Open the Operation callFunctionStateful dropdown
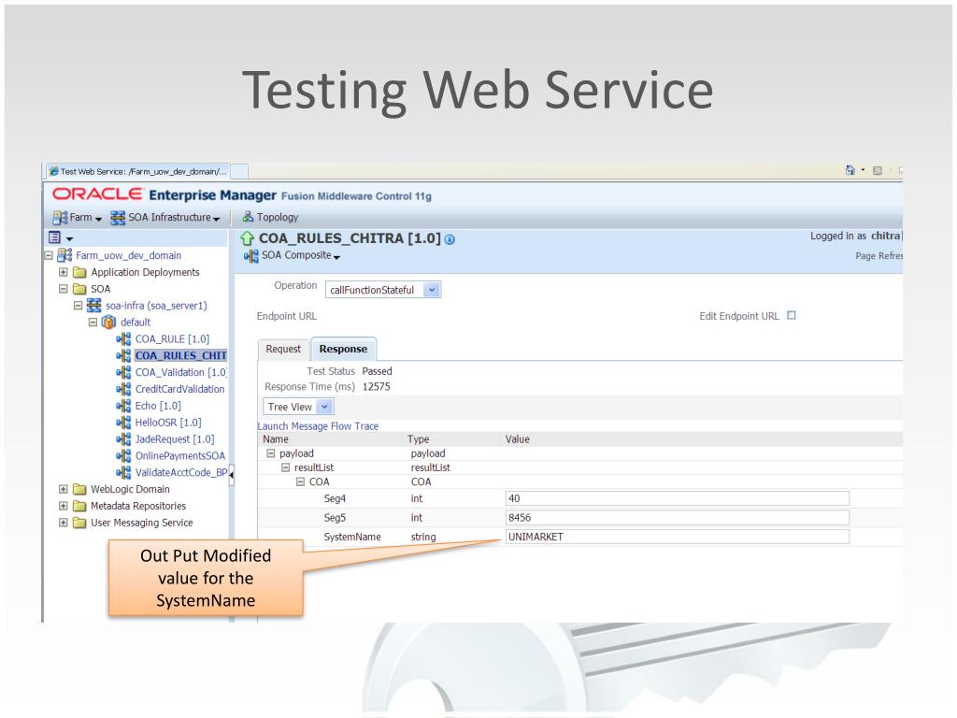957x718 pixels. 383,290
